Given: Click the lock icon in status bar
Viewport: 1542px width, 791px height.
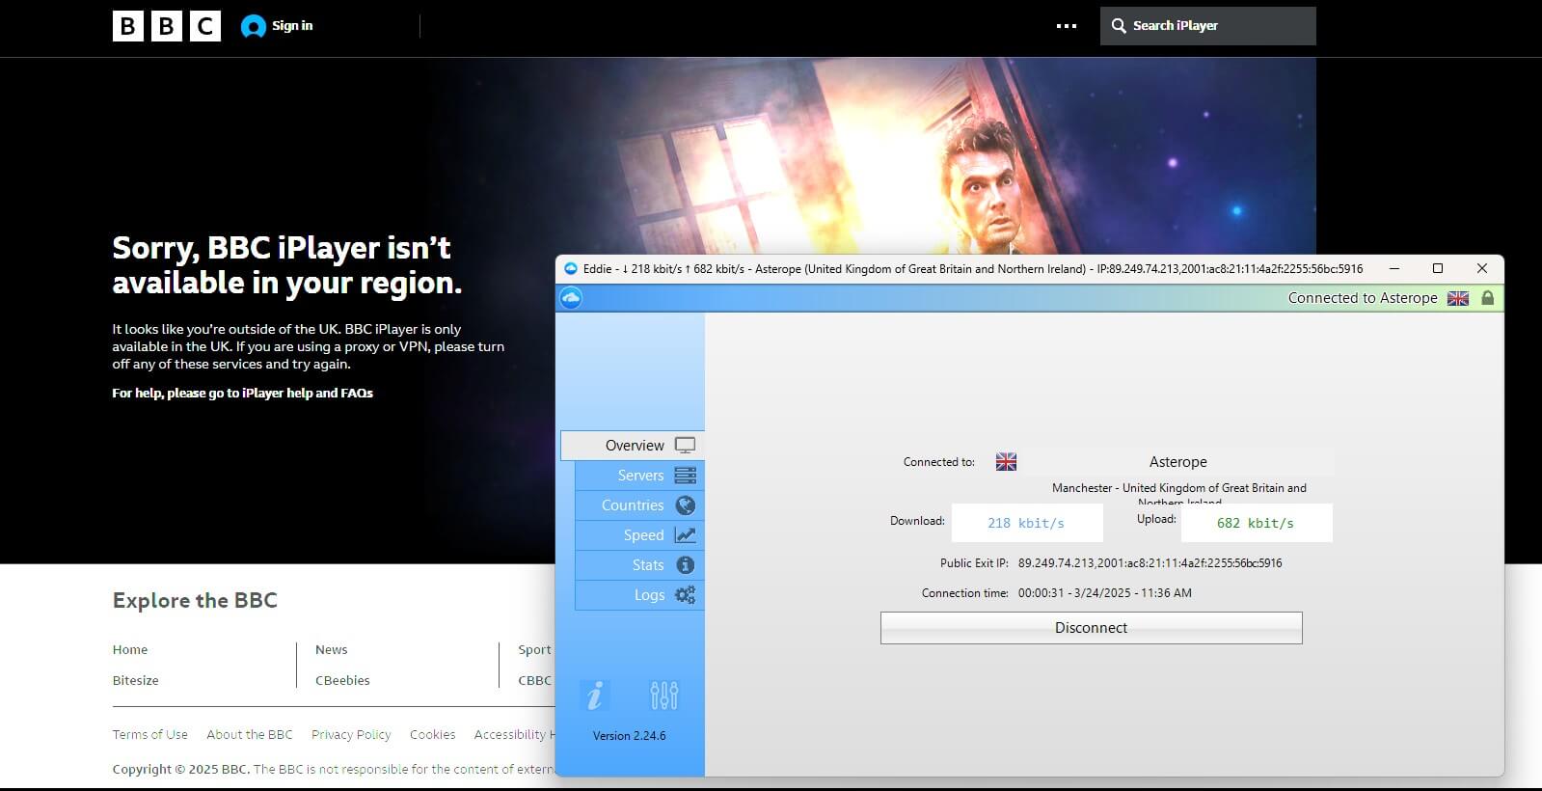Looking at the screenshot, I should pos(1487,298).
